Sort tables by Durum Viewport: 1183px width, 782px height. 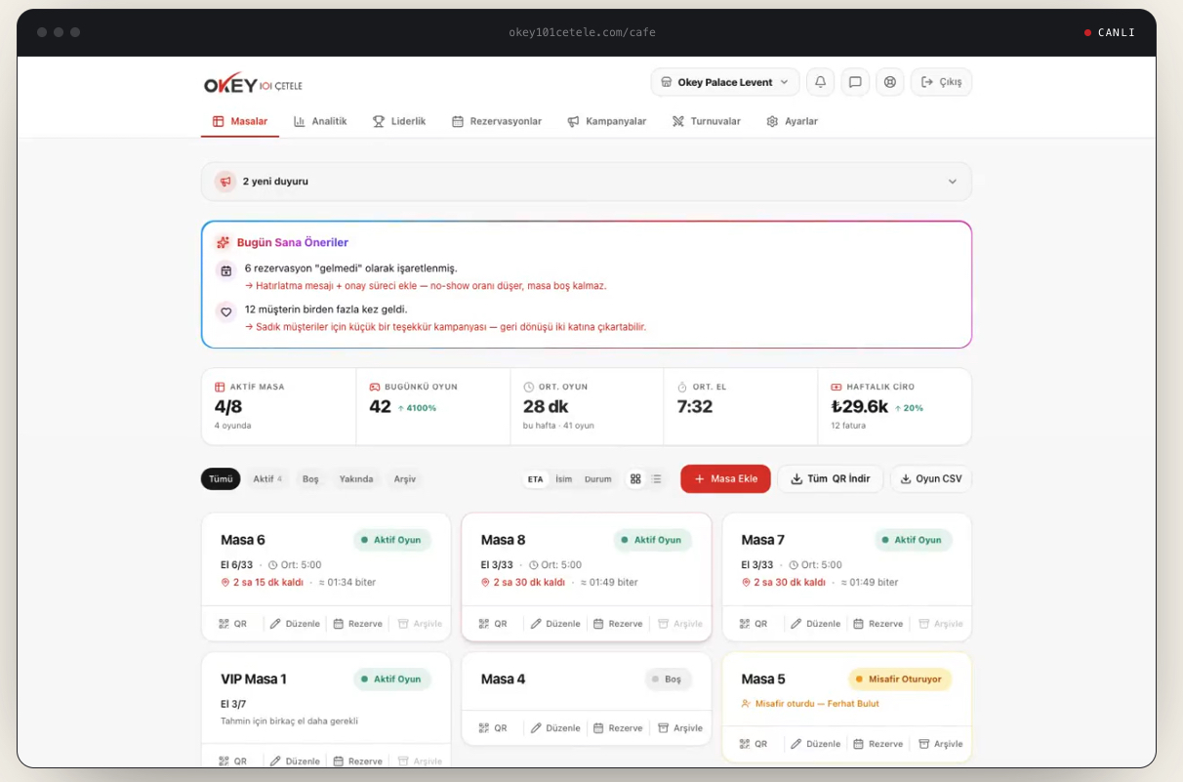[x=598, y=479]
